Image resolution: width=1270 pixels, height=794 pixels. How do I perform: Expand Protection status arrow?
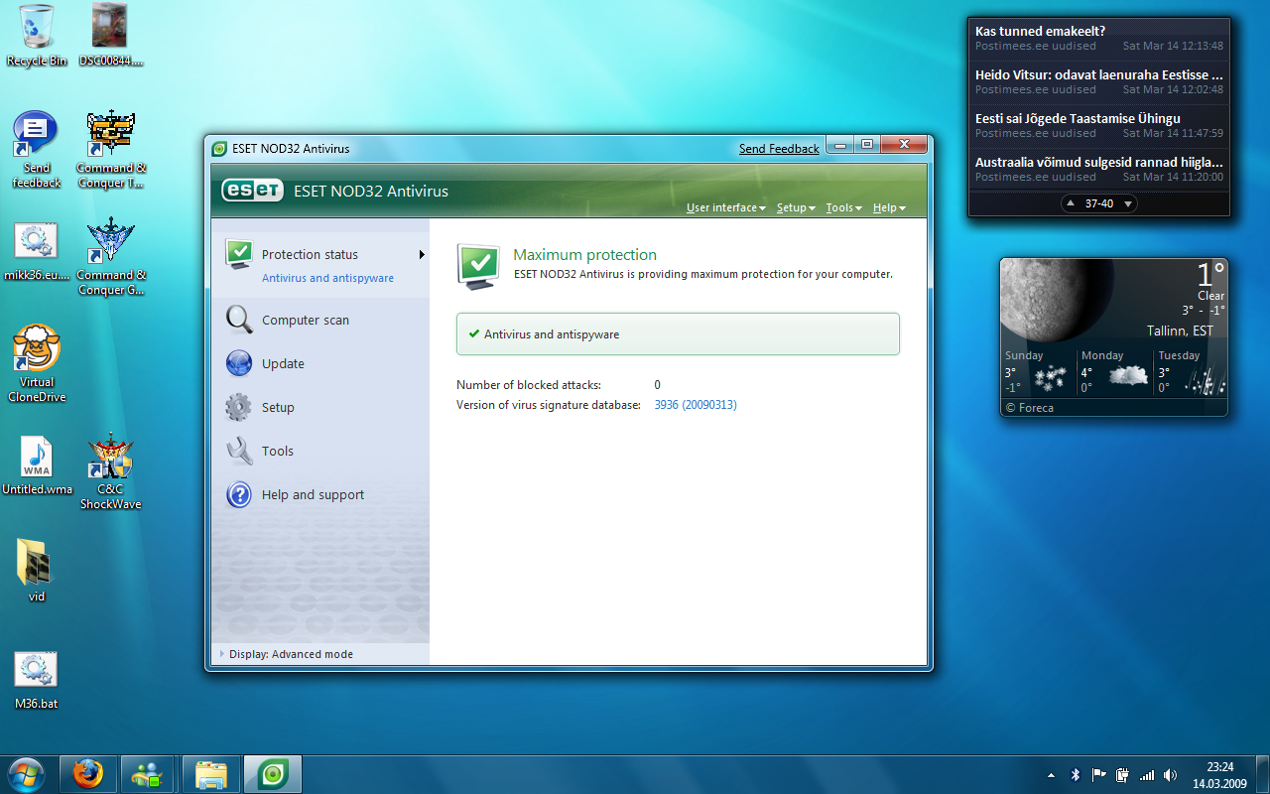[422, 255]
